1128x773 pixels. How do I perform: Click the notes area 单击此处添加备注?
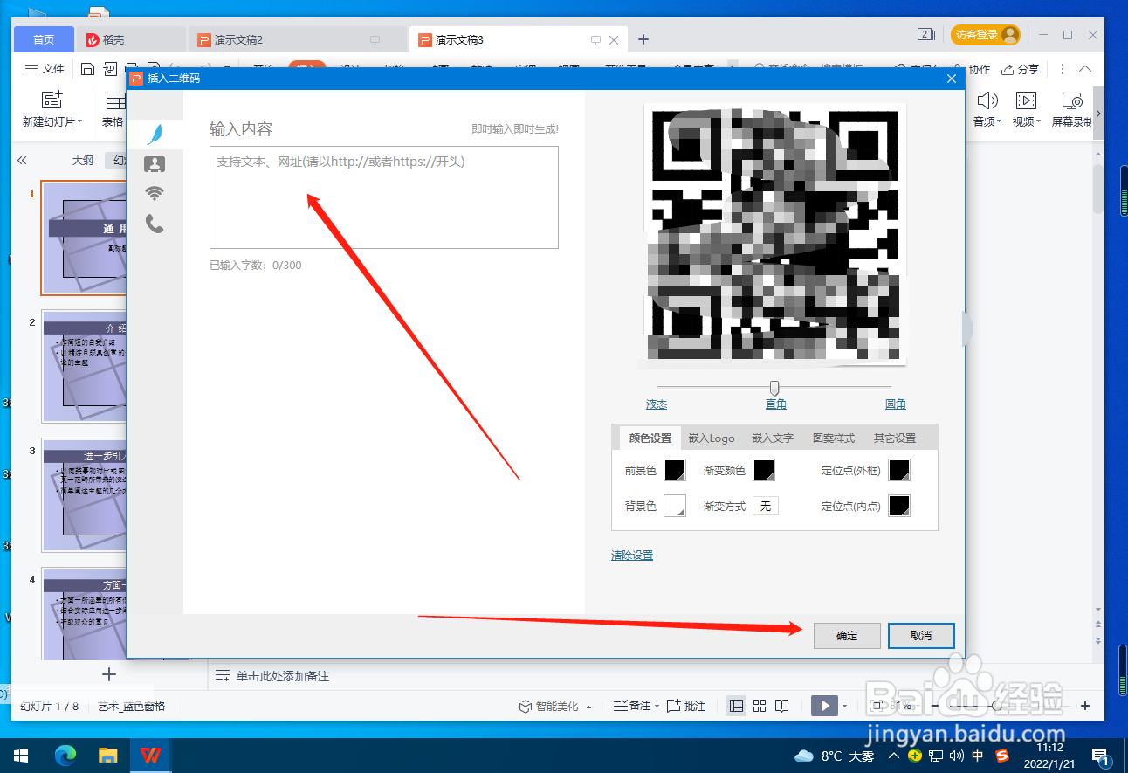(x=283, y=676)
